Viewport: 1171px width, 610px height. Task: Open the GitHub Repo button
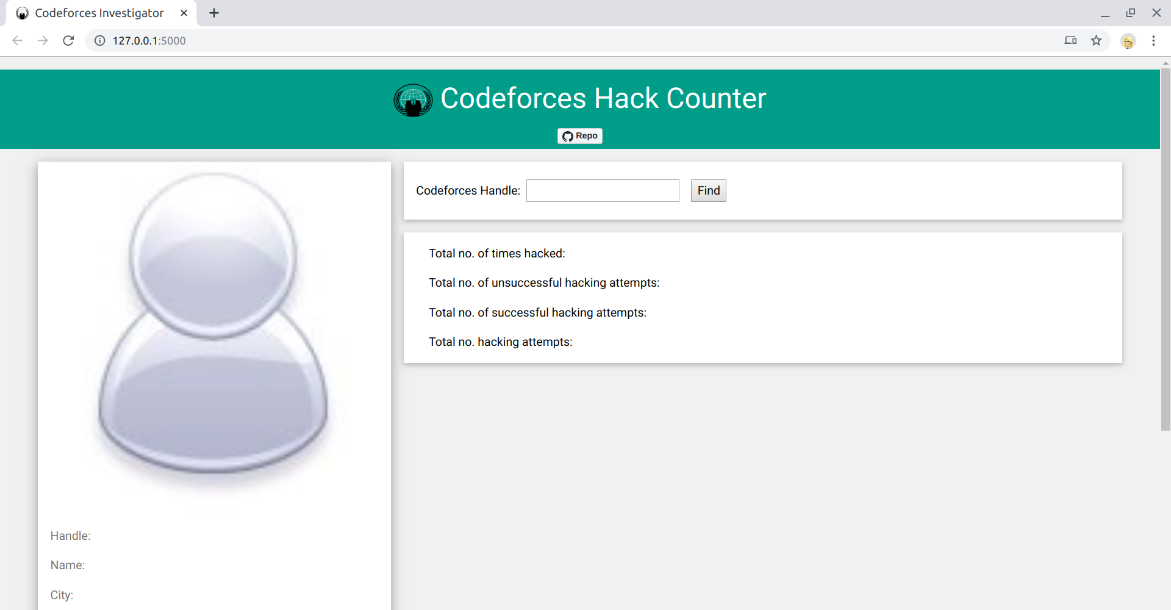pos(579,135)
